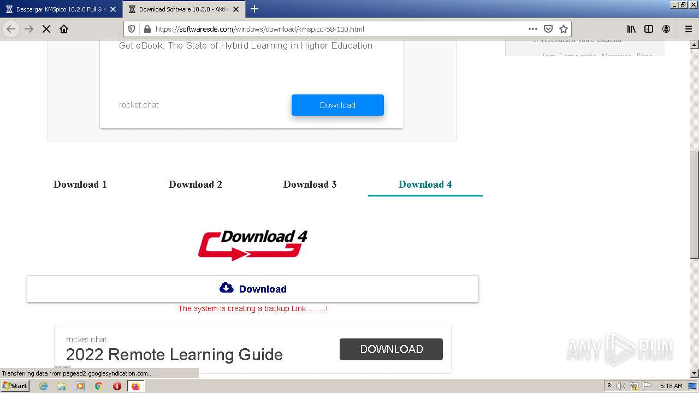Switch to Download 2 tab
699x393 pixels.
[196, 184]
